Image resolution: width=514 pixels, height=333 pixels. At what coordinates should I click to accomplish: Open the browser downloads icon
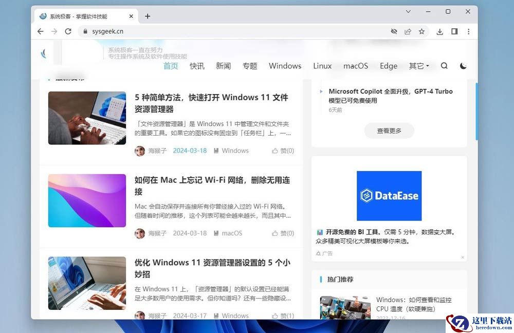(440, 31)
